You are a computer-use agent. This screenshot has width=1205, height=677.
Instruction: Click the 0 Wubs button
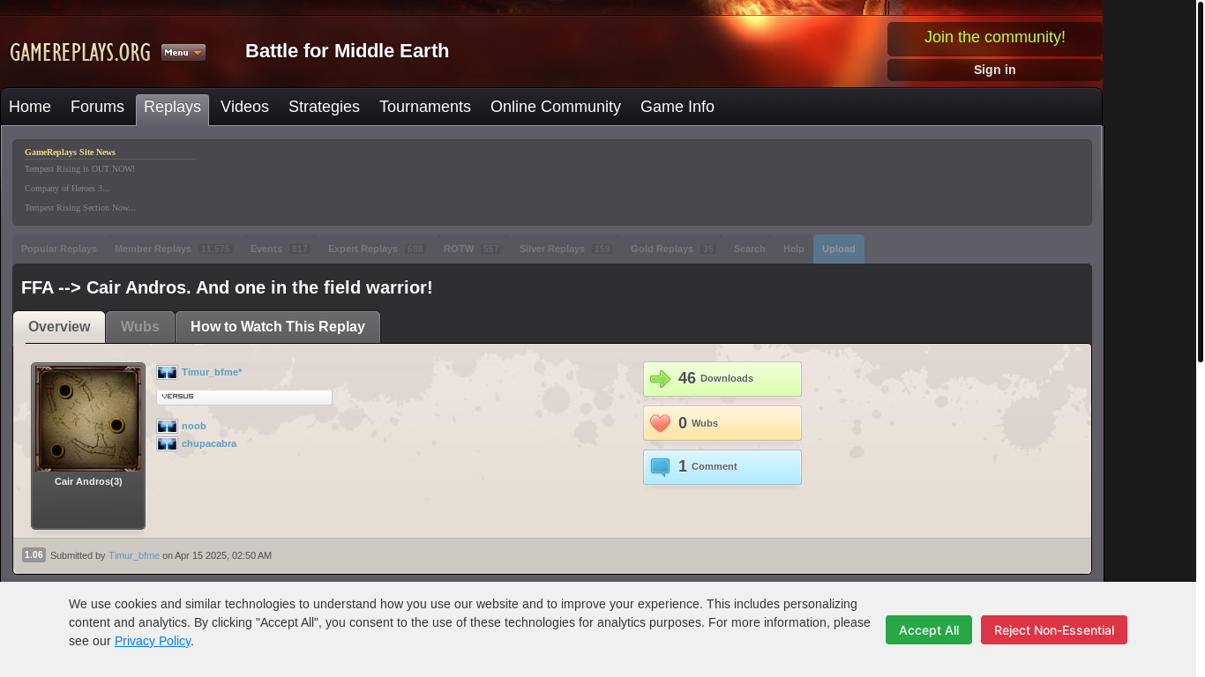722,423
